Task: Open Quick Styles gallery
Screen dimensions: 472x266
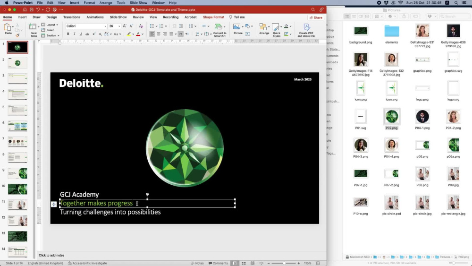Action: (276, 30)
